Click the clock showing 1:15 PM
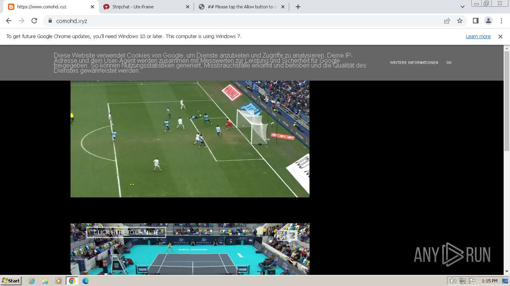Image resolution: width=510 pixels, height=286 pixels. click(490, 281)
